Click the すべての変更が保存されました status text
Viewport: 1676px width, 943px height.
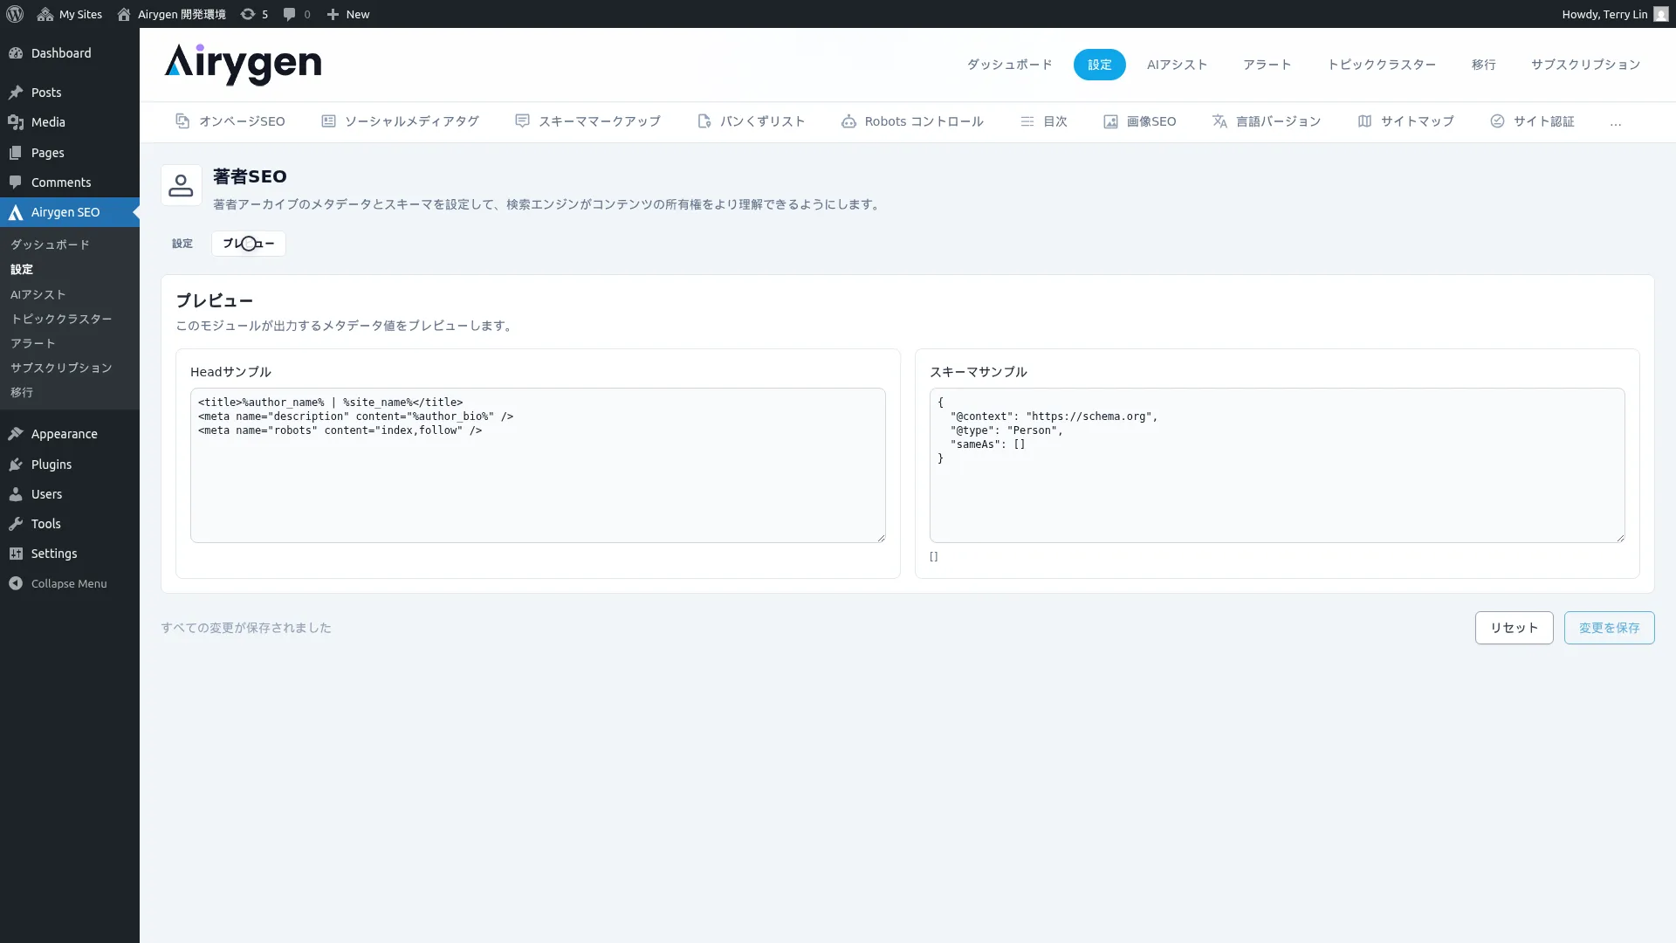pyautogui.click(x=246, y=628)
